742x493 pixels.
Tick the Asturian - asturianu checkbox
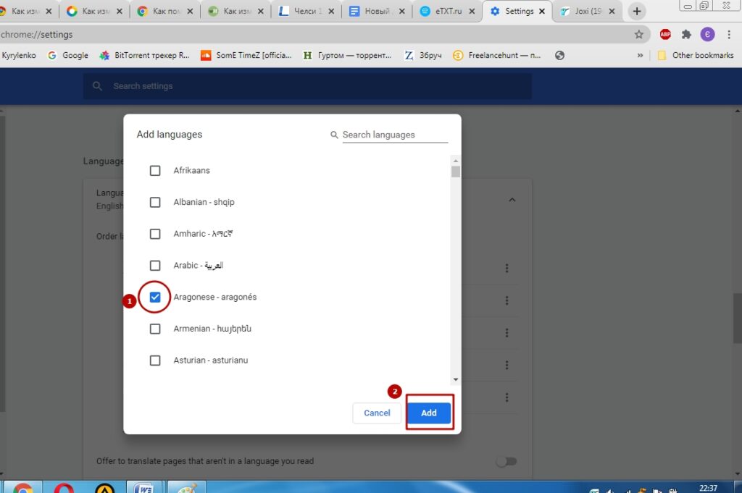click(155, 361)
